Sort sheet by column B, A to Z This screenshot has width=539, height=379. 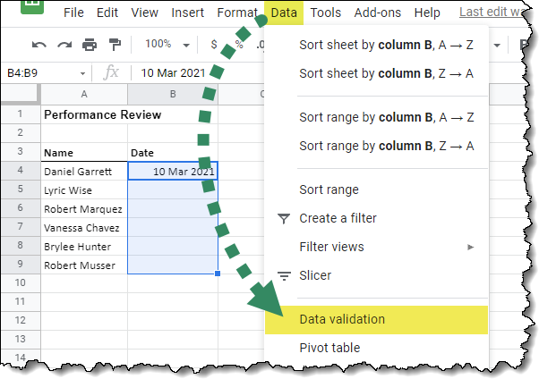point(387,46)
